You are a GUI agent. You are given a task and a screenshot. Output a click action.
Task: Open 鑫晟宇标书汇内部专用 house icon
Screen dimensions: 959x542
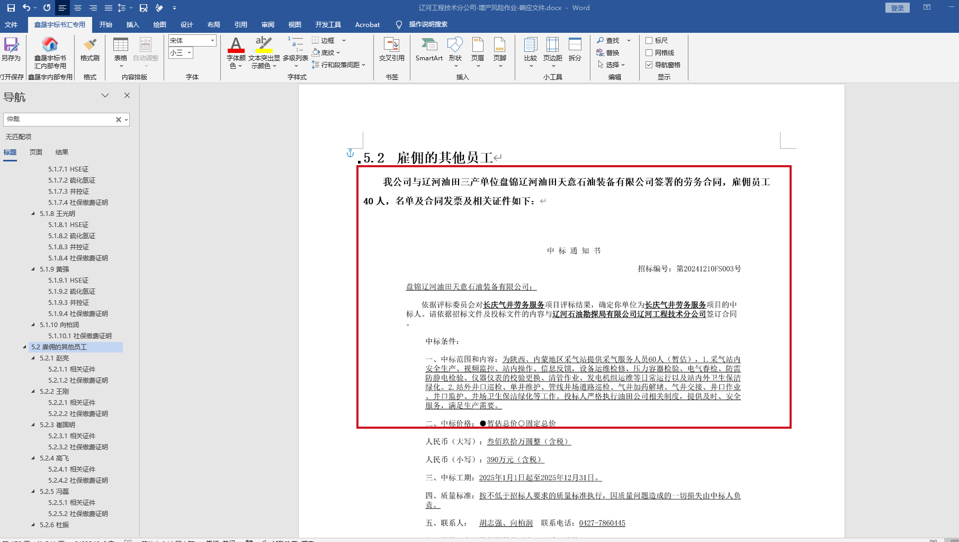point(50,53)
